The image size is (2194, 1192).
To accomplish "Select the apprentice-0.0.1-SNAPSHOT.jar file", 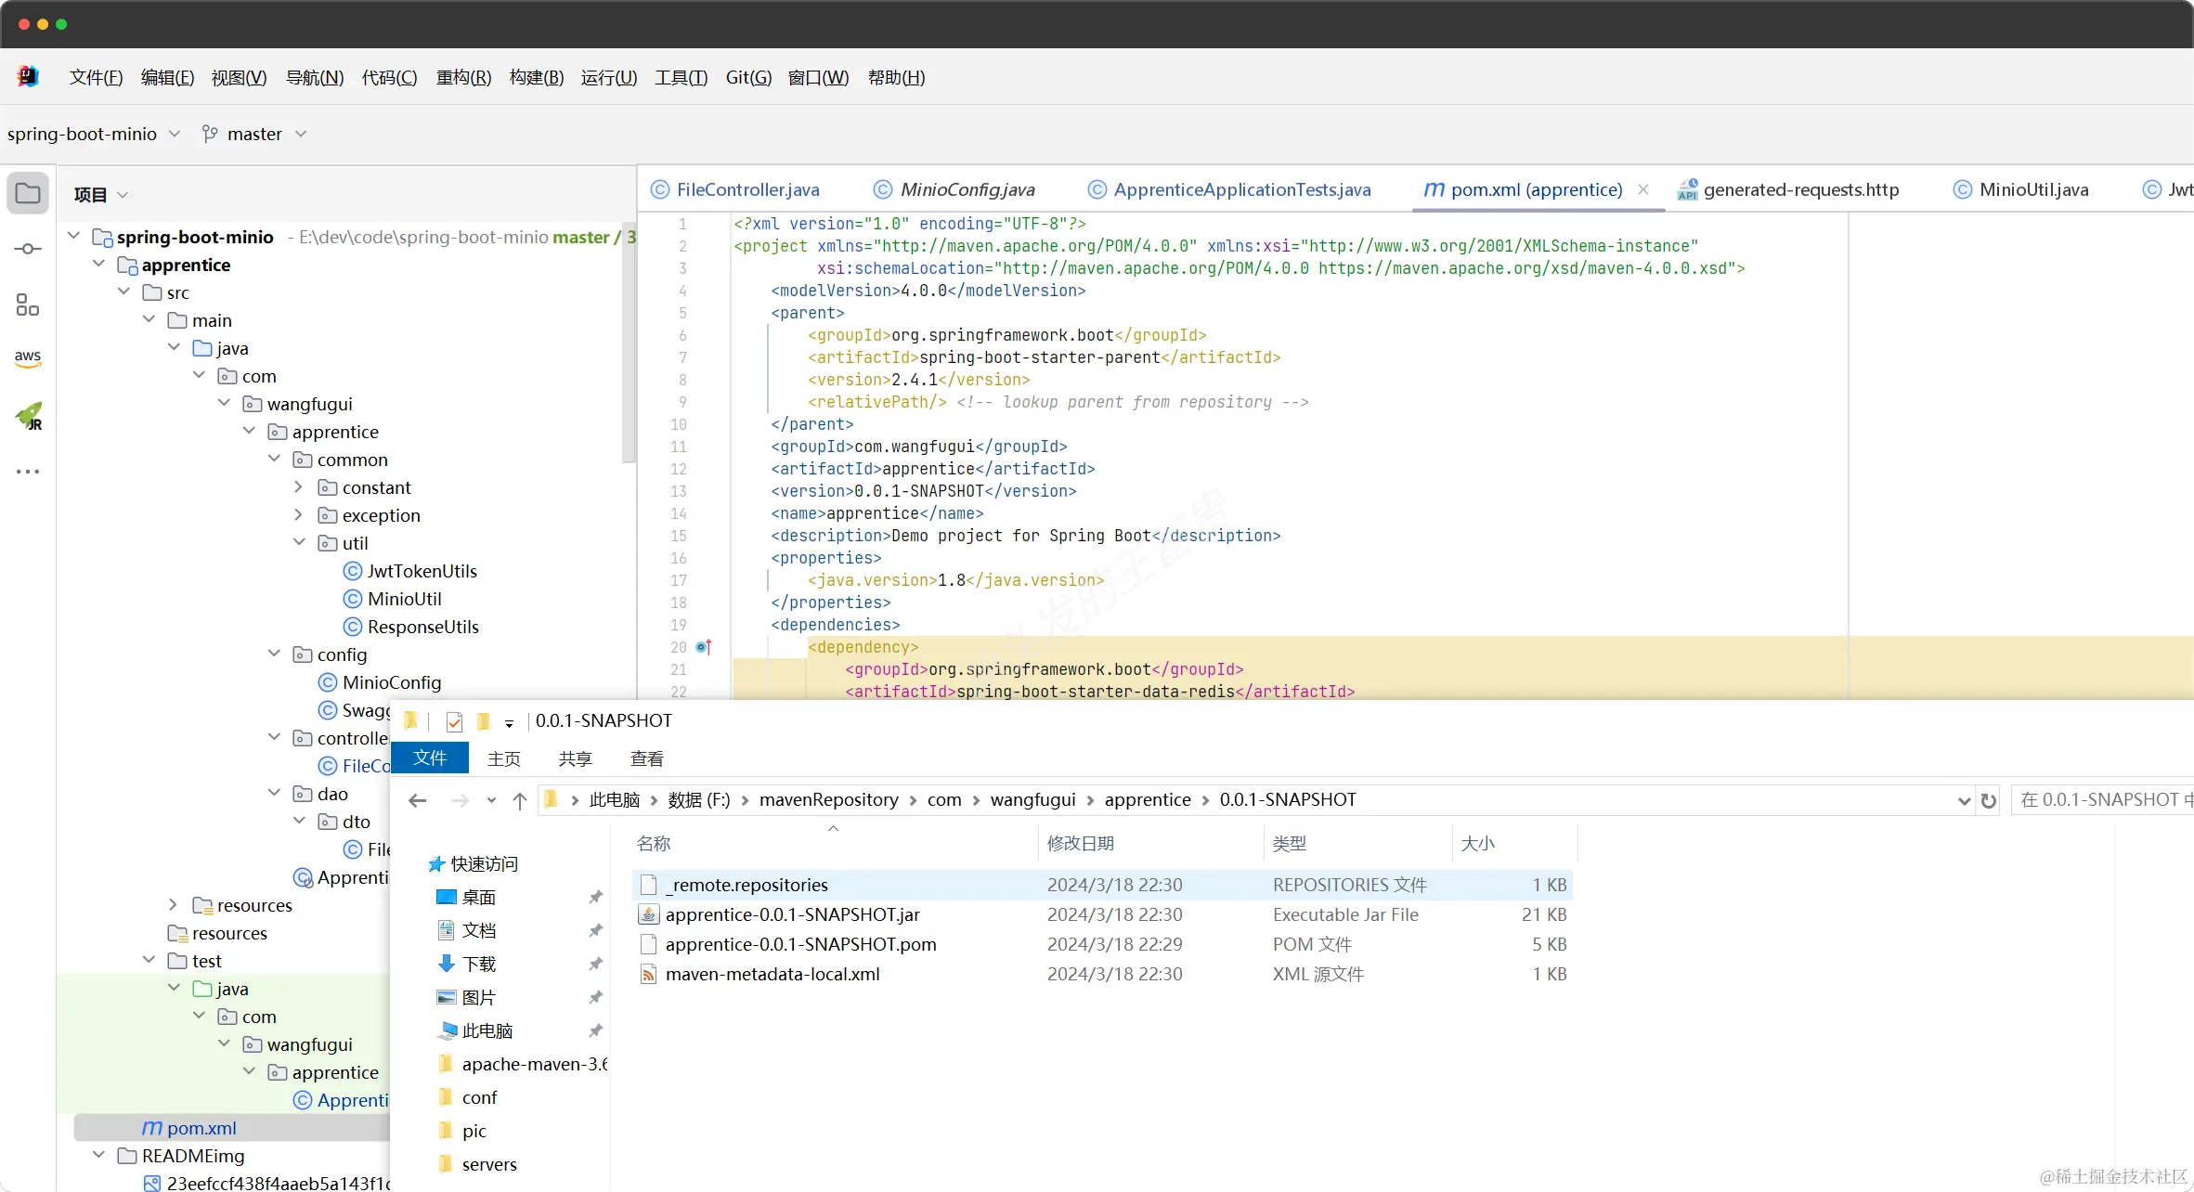I will pyautogui.click(x=792, y=914).
